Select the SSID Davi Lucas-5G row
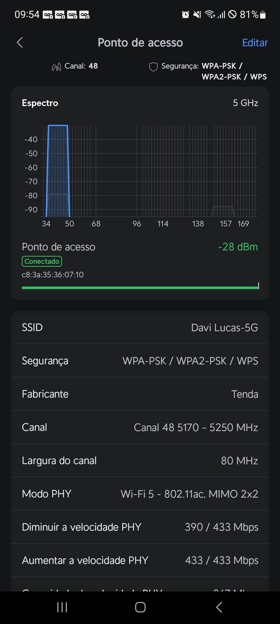 point(140,328)
